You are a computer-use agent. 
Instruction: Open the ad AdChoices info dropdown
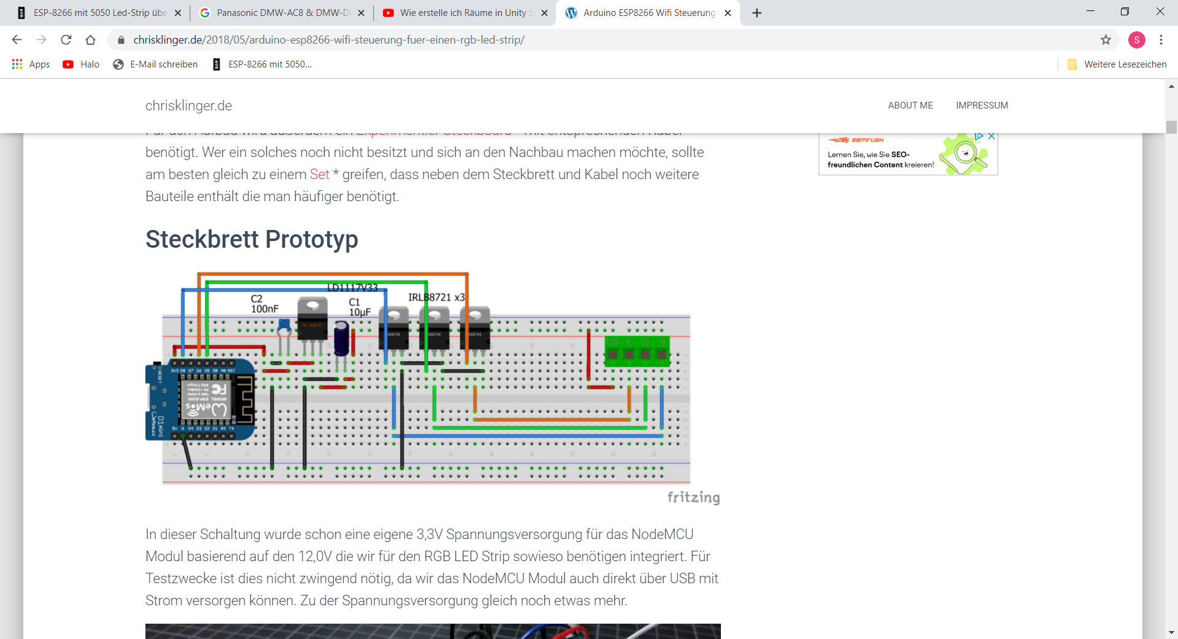(978, 136)
